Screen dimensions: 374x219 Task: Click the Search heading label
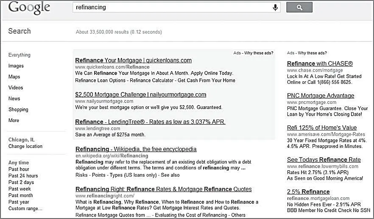coord(20,31)
